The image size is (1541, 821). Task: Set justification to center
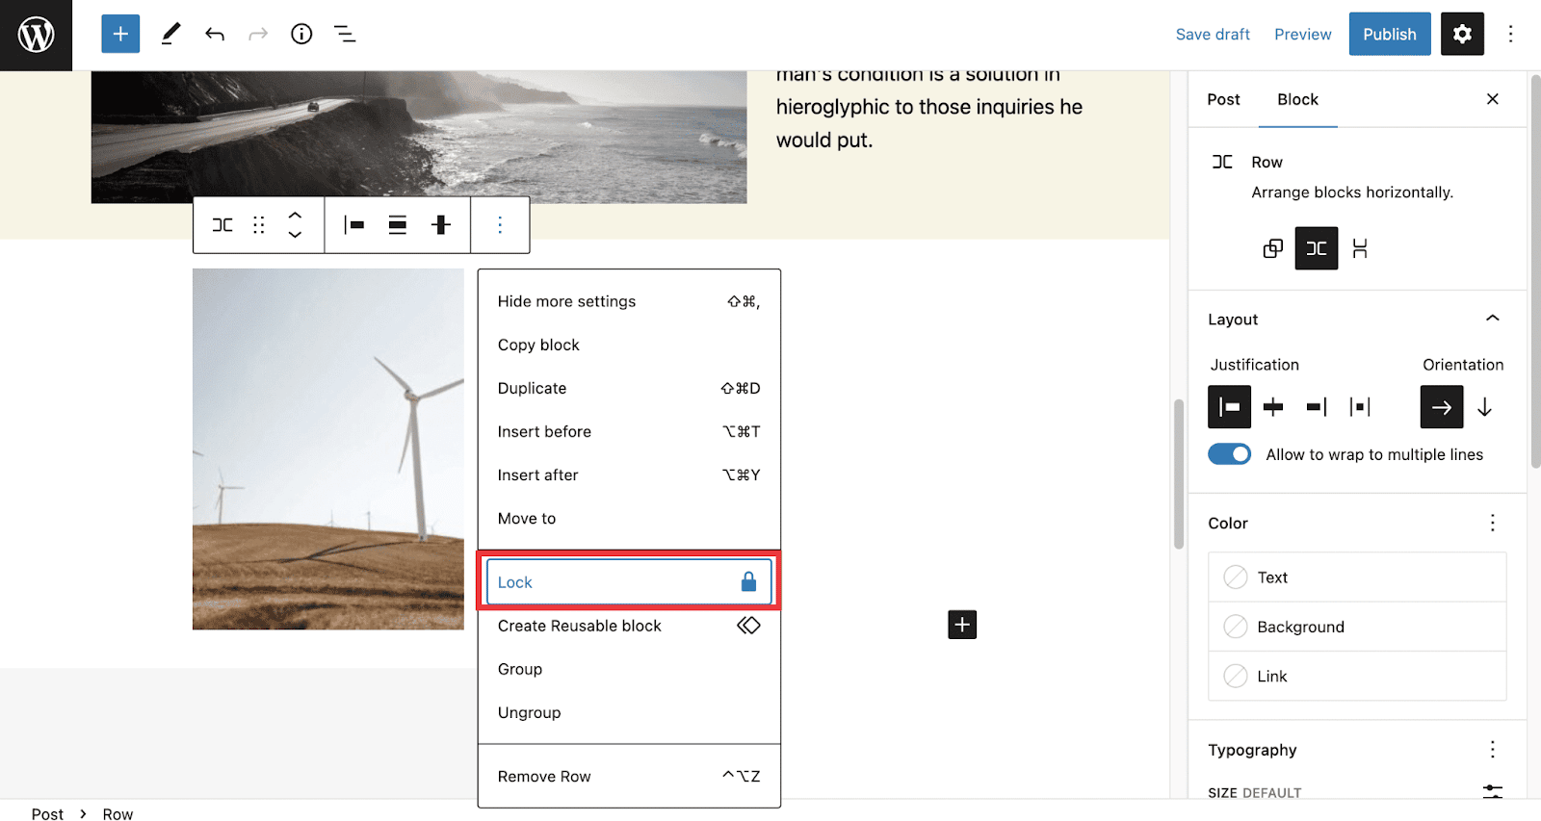click(1273, 407)
